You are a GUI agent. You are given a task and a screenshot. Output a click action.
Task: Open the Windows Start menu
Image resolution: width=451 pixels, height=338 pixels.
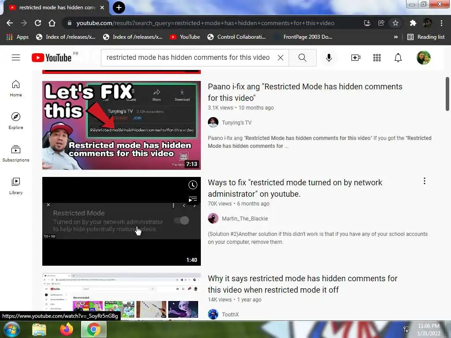[11, 329]
